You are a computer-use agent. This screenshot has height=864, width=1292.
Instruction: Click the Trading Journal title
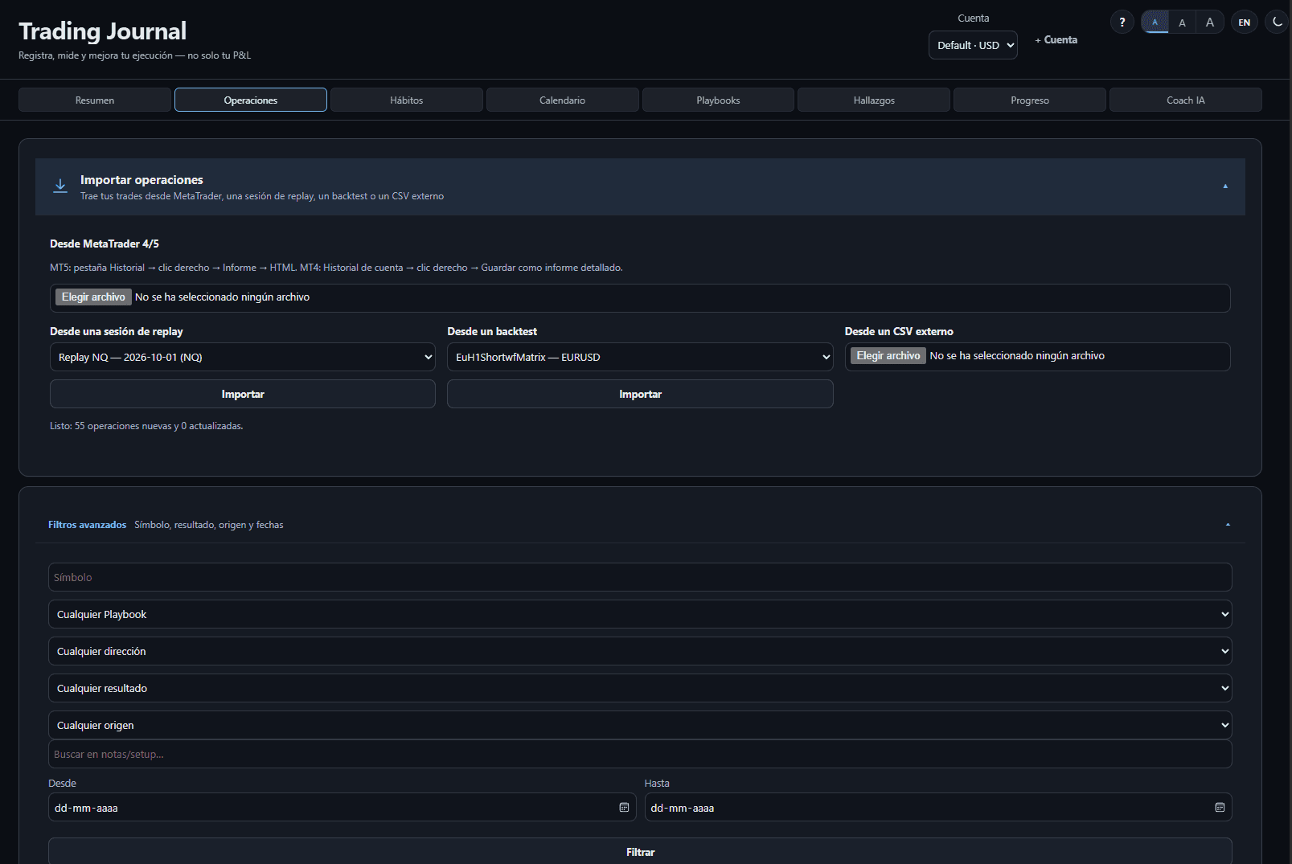pyautogui.click(x=102, y=31)
